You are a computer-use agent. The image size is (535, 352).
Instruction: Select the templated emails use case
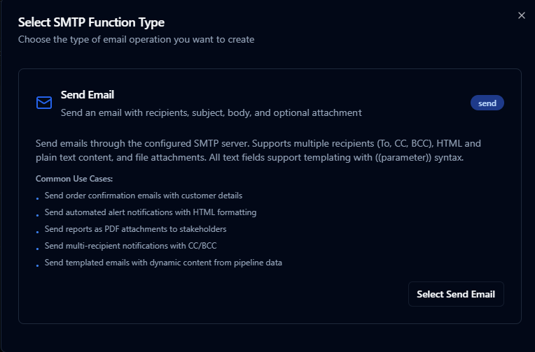163,263
